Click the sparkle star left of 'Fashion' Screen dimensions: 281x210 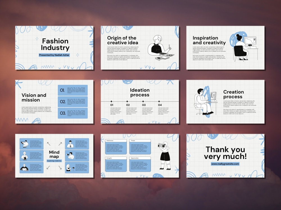(37, 39)
